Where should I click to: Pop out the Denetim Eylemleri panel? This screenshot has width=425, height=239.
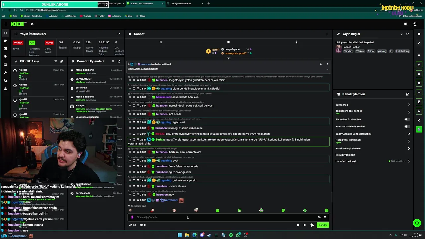119,61
